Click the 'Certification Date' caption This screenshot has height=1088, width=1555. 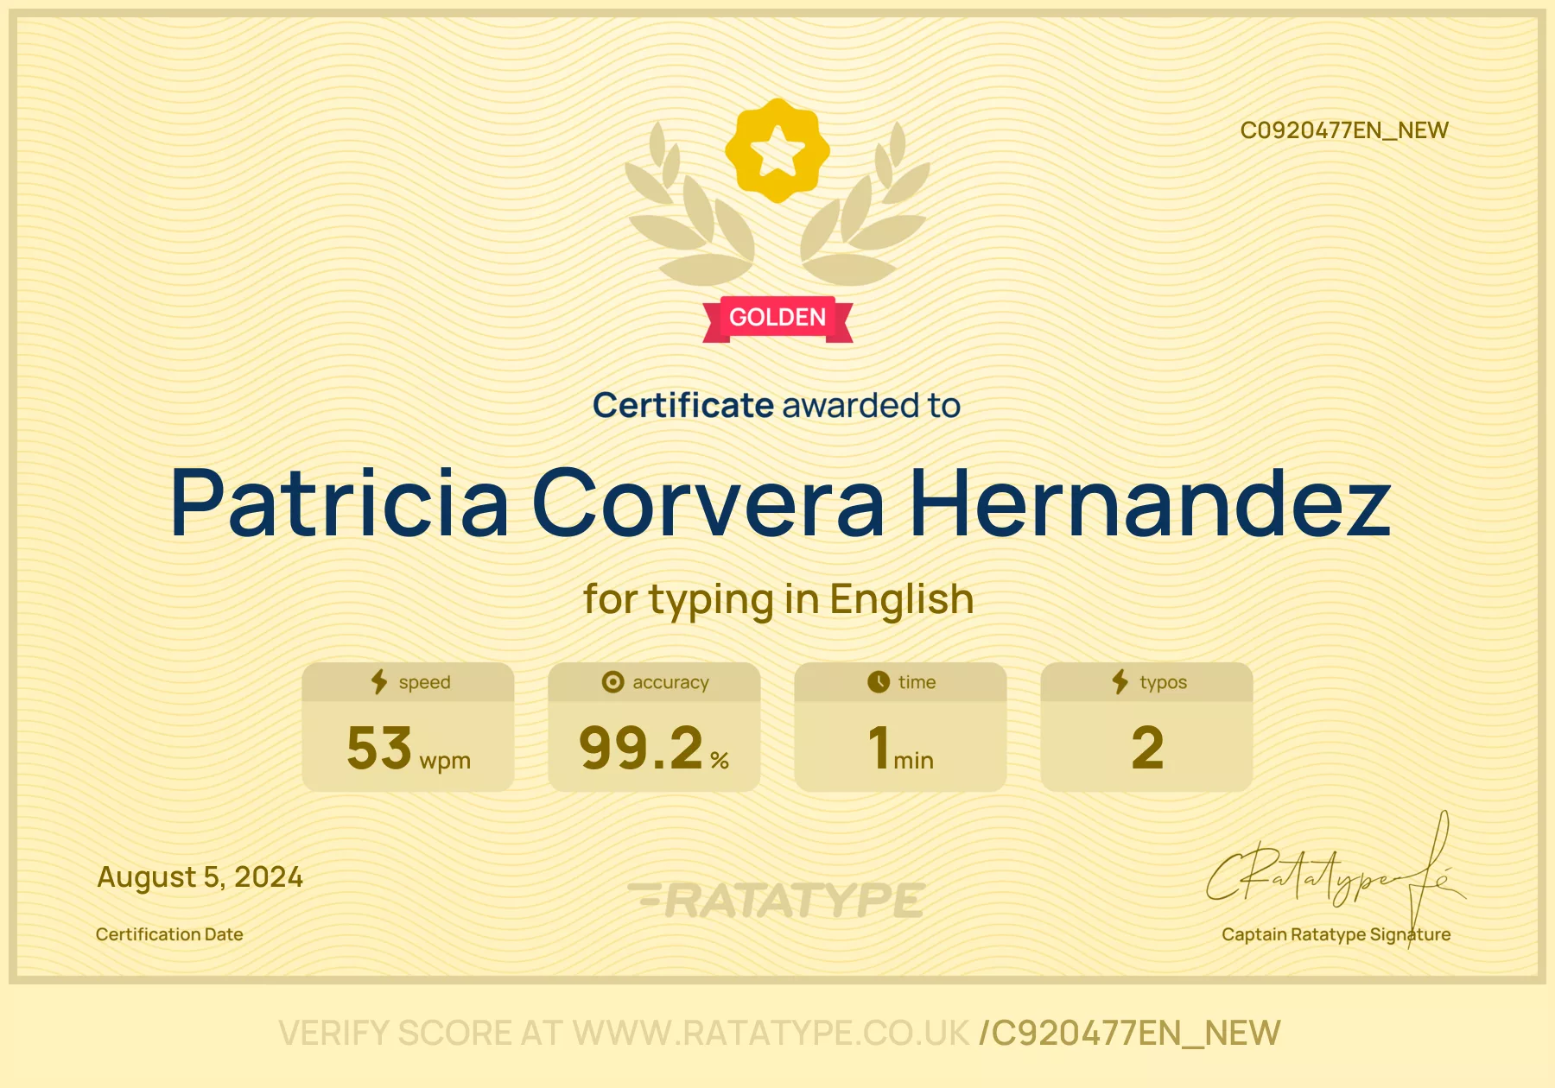coord(169,934)
